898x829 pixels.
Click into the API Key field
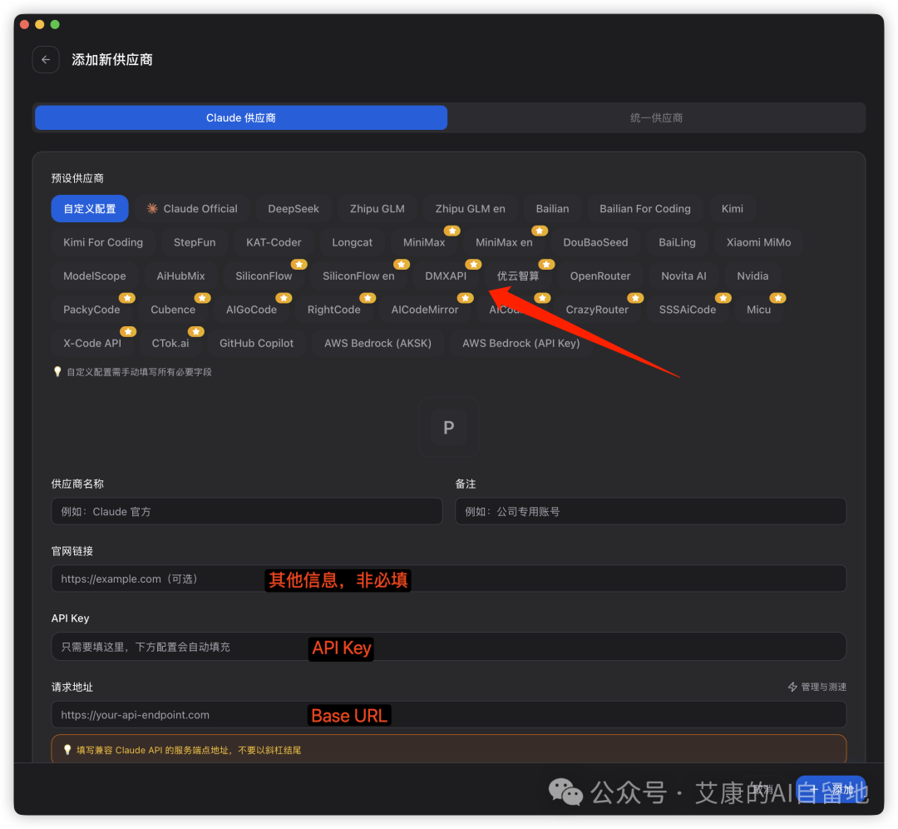[449, 647]
